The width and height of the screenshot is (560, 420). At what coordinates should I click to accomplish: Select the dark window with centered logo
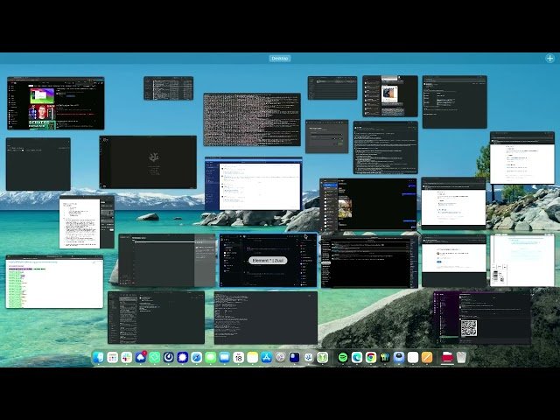point(148,162)
